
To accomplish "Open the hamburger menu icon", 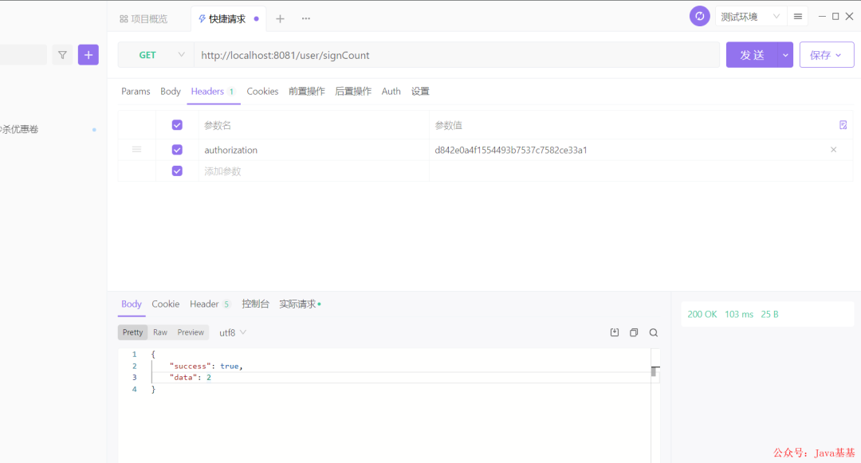I will [798, 17].
